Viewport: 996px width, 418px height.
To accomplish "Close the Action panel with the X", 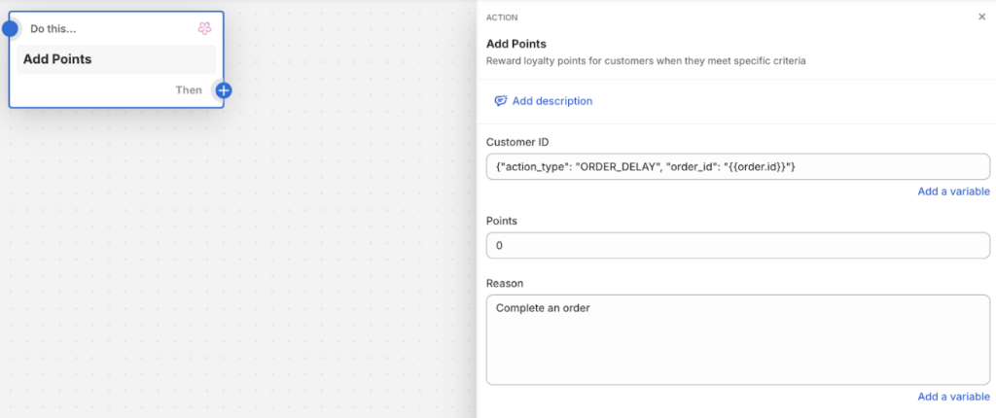I will [981, 17].
